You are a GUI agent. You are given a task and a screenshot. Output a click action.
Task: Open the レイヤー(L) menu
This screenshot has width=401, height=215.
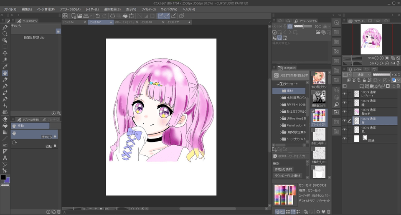tap(92, 9)
